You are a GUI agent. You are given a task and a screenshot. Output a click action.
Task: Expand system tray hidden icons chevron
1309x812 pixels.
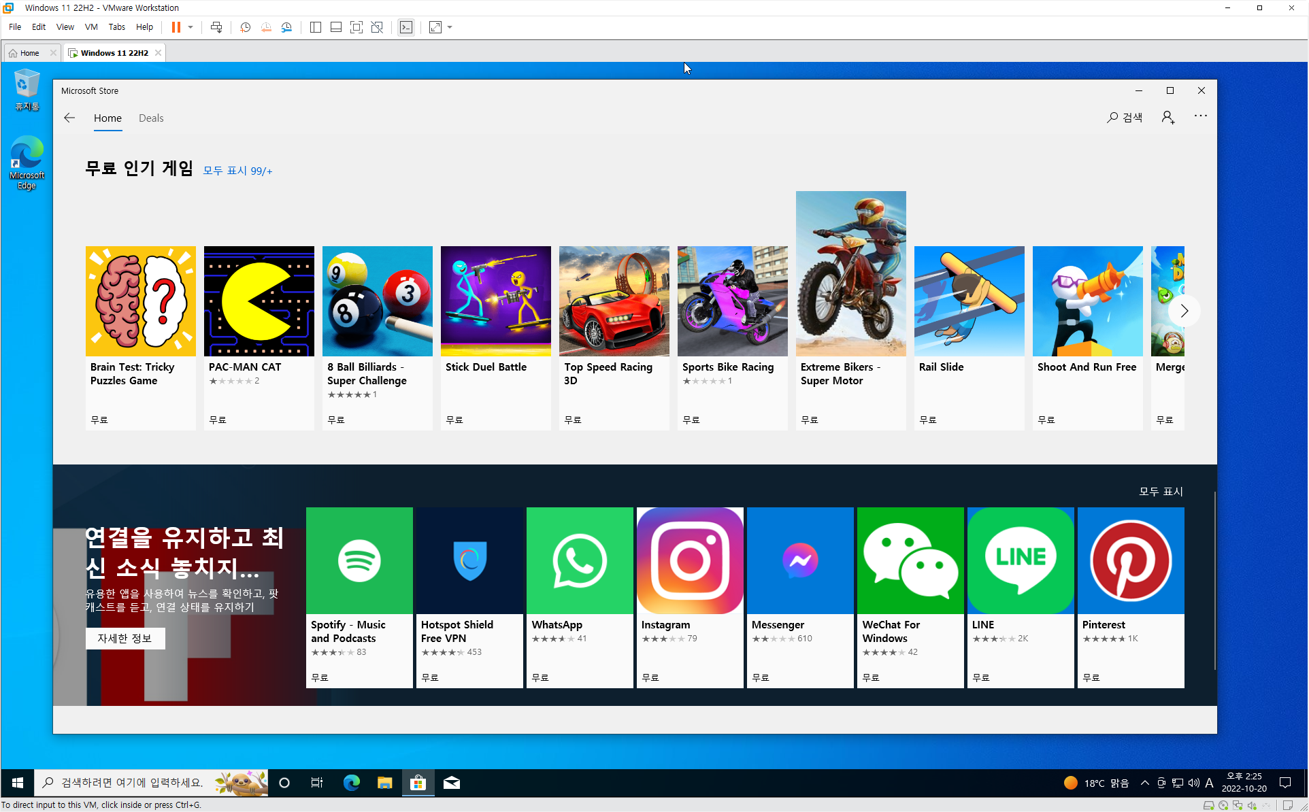pos(1145,783)
